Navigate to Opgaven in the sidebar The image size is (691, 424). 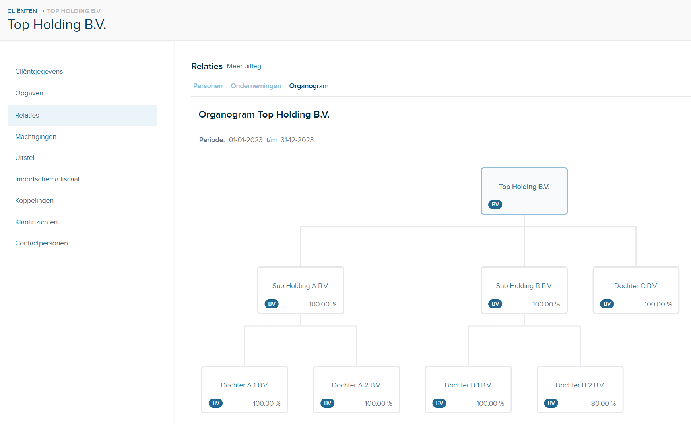(x=29, y=93)
